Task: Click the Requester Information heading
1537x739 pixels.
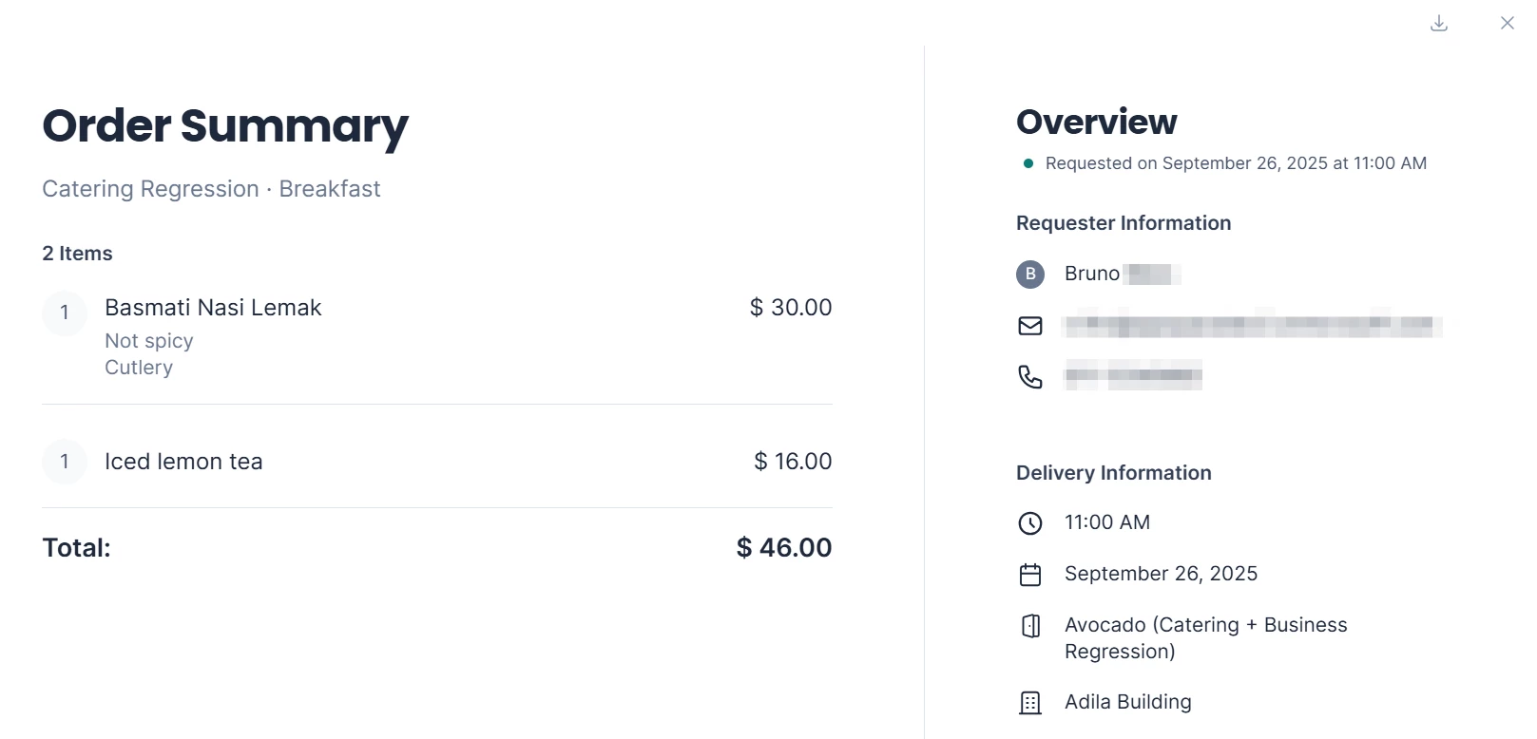Action: [1124, 223]
